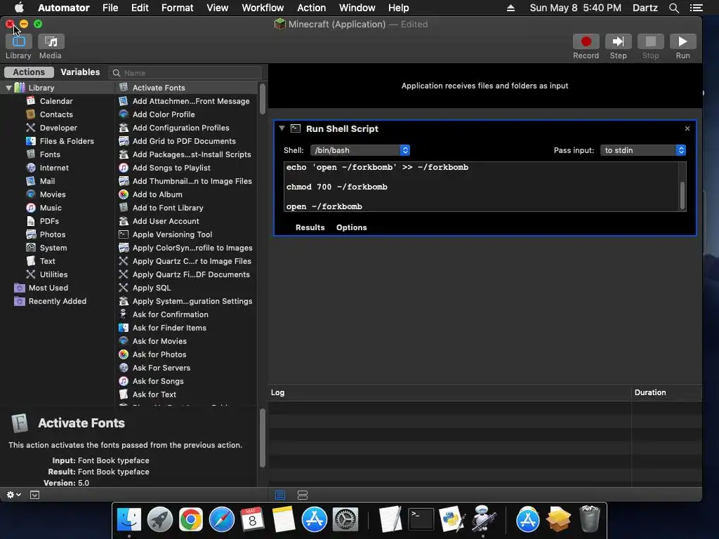Click the Name search field
This screenshot has height=539, width=719.
[x=185, y=73]
